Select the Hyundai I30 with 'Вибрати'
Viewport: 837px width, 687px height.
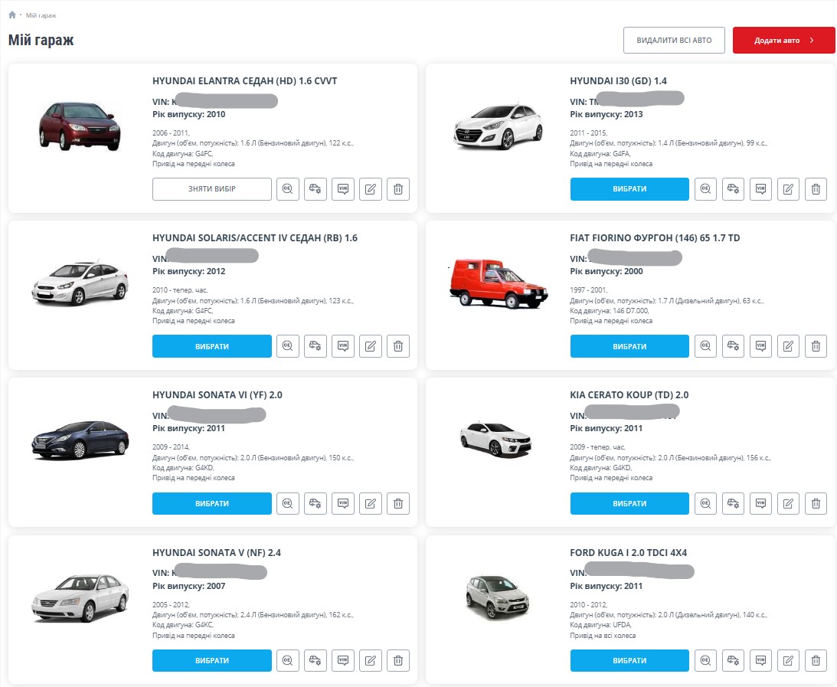click(x=629, y=189)
